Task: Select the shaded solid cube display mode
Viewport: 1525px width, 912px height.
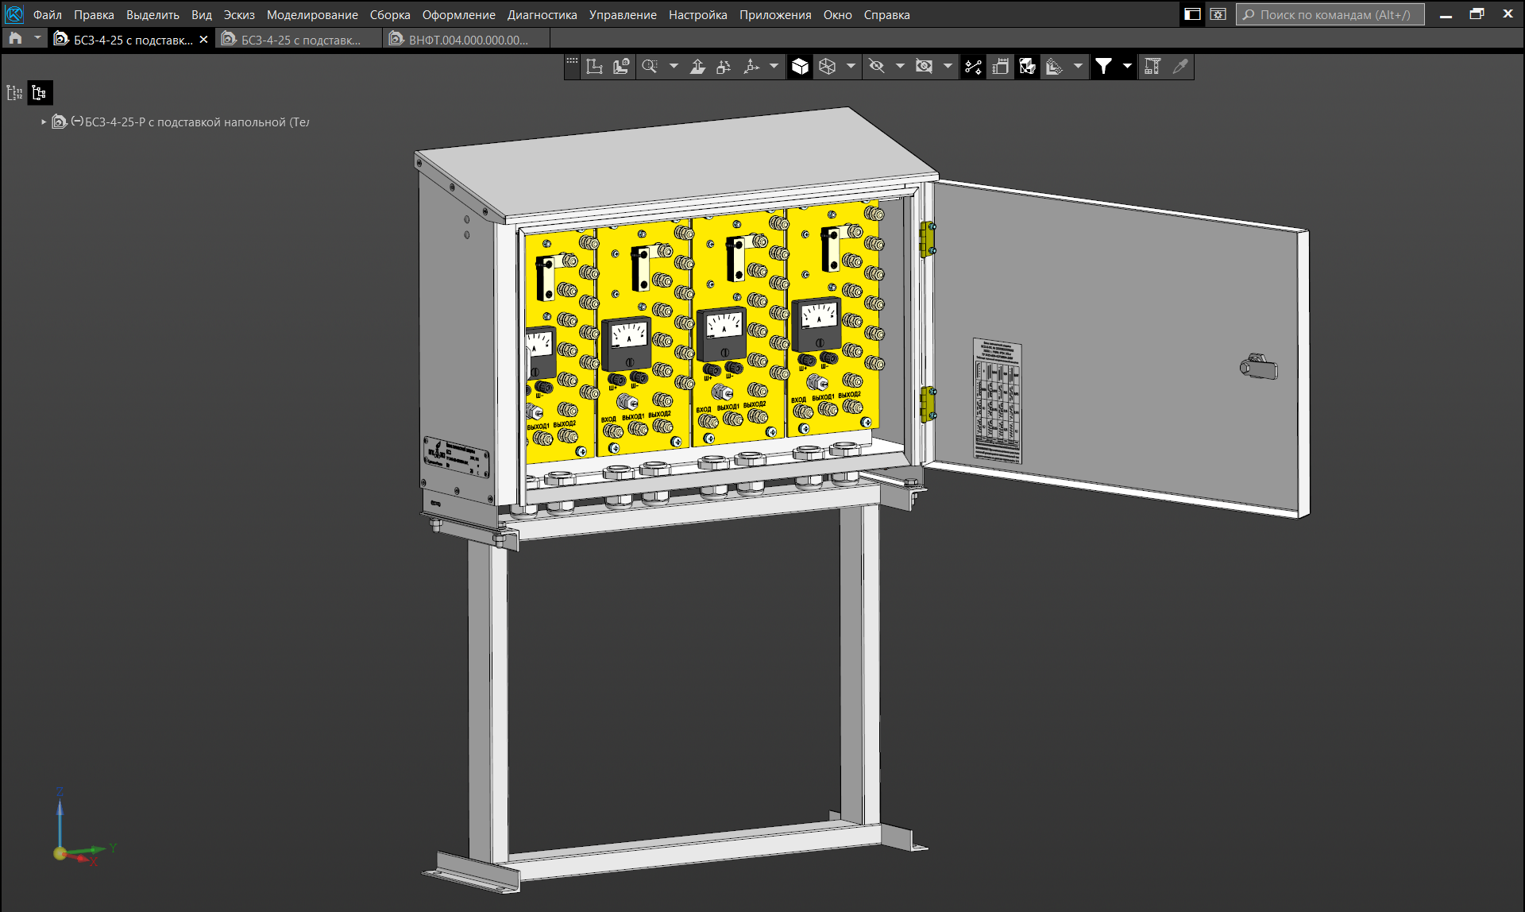Action: tap(800, 67)
